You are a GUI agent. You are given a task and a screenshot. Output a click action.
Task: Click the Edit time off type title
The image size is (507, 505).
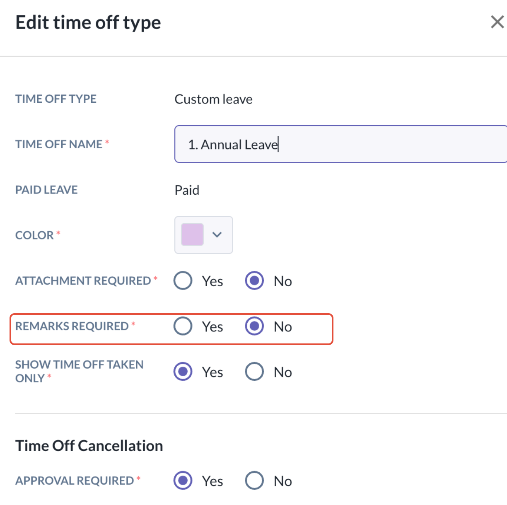tap(88, 22)
